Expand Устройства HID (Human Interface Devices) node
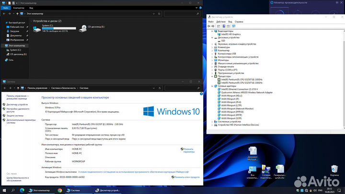345x194 pixels. pos(212,125)
